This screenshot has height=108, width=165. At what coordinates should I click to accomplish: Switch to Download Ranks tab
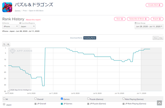coord(76,38)
